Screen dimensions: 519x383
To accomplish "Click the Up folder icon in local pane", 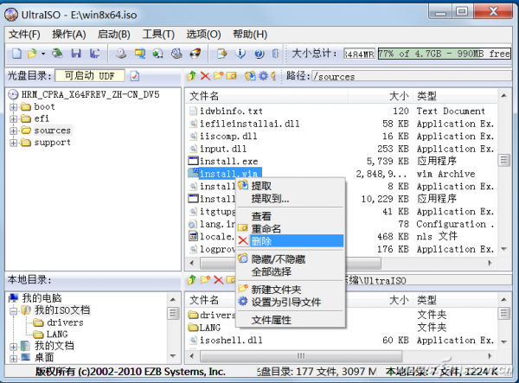I will (192, 280).
